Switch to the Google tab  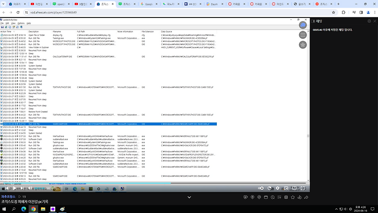click(x=148, y=4)
